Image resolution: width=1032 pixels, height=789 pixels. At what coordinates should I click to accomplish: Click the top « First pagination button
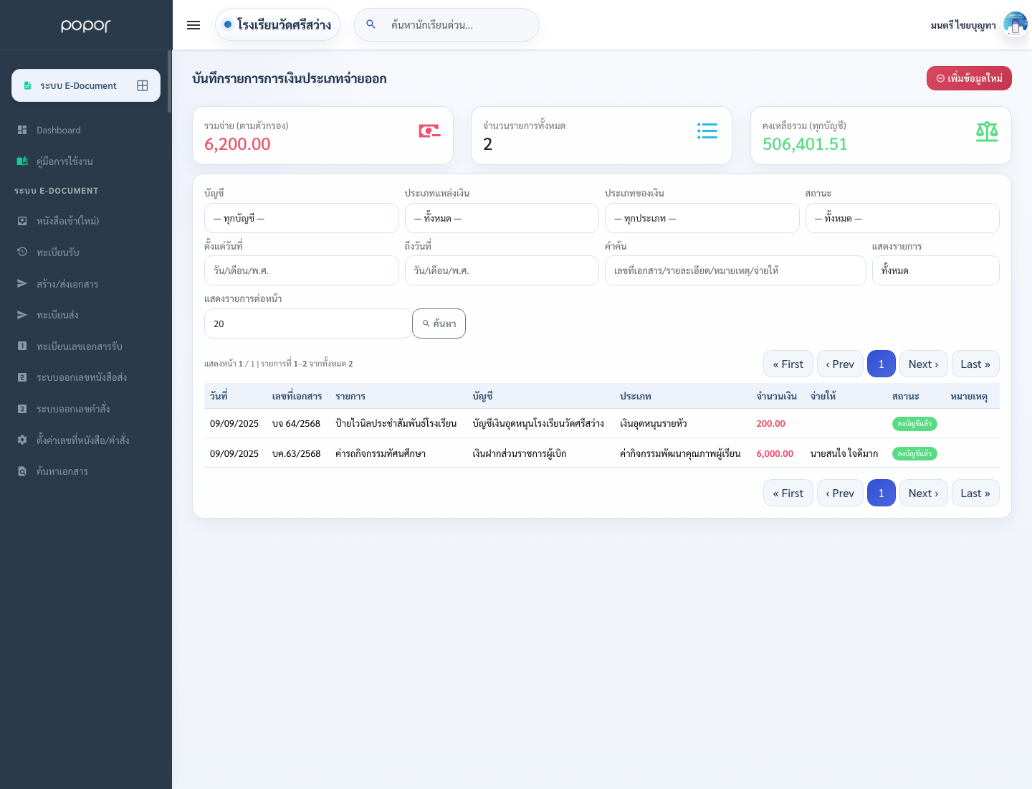tap(788, 364)
